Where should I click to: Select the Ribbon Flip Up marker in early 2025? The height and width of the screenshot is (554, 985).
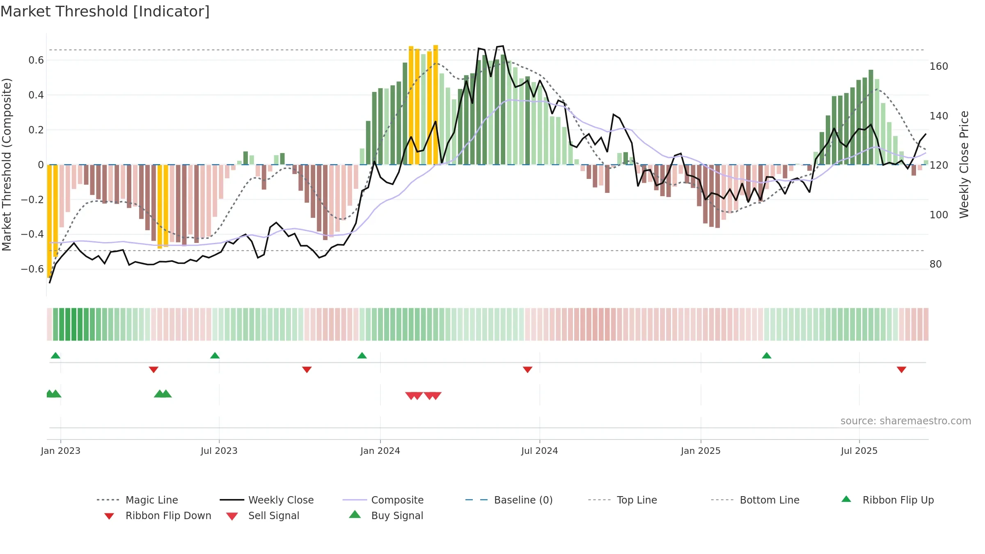[766, 355]
